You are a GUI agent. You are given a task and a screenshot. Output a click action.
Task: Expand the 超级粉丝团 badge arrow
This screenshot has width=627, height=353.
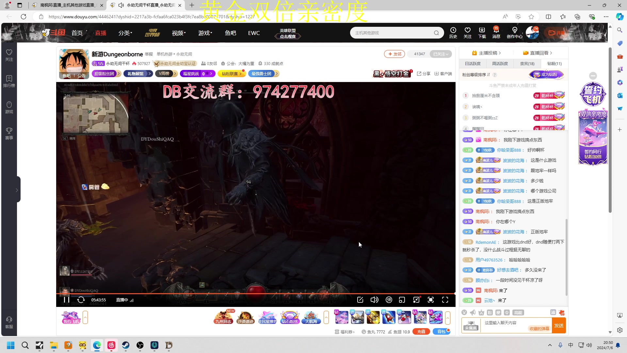(119, 74)
